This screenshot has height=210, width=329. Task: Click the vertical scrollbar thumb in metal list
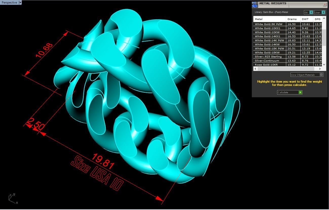[x=324, y=37]
